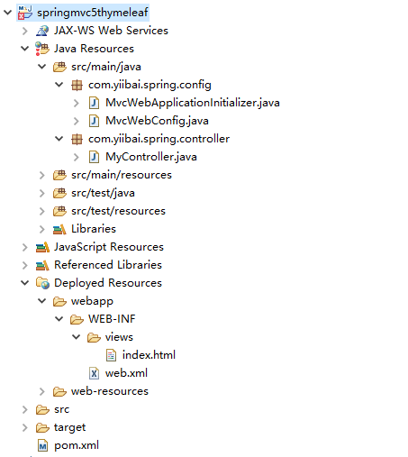Expand the src/main/resources folder
Screen dimensions: 408x457
(42, 175)
